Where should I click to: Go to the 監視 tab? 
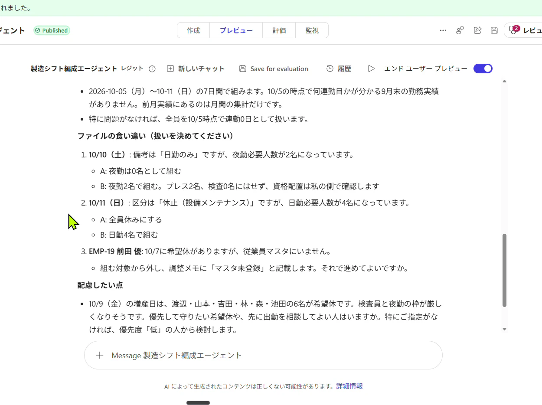(312, 30)
